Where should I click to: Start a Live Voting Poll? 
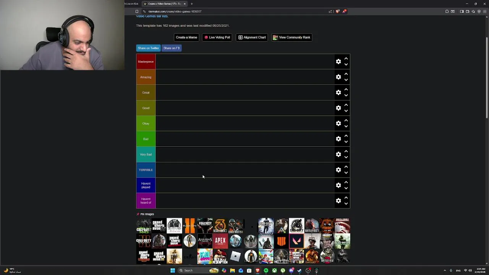[217, 37]
